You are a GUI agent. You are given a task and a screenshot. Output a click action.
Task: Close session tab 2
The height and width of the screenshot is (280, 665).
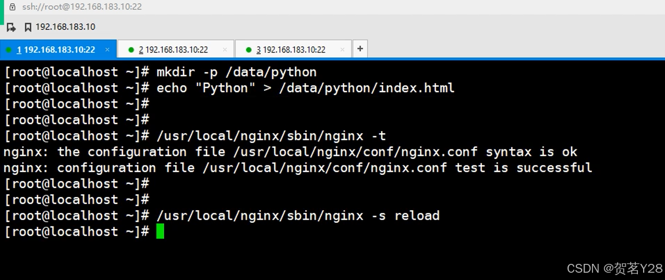pyautogui.click(x=225, y=49)
